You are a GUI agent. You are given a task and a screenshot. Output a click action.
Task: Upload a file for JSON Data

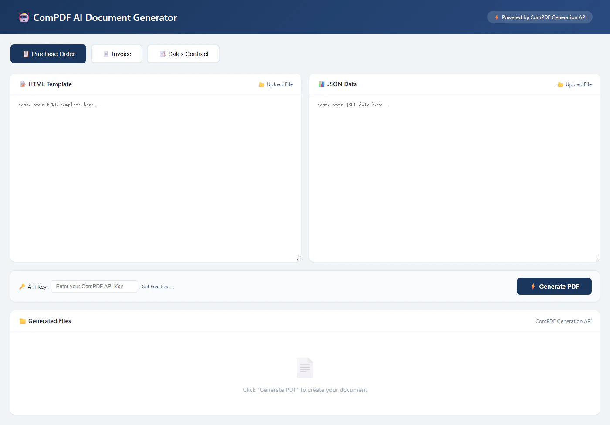[575, 84]
